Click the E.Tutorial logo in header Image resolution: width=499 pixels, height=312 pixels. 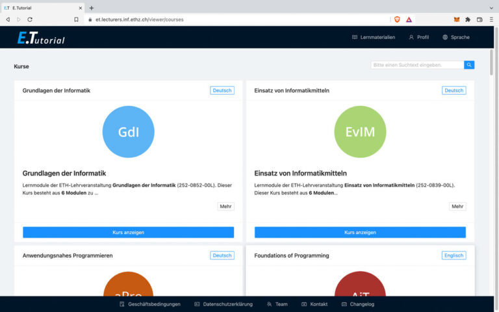(x=41, y=38)
